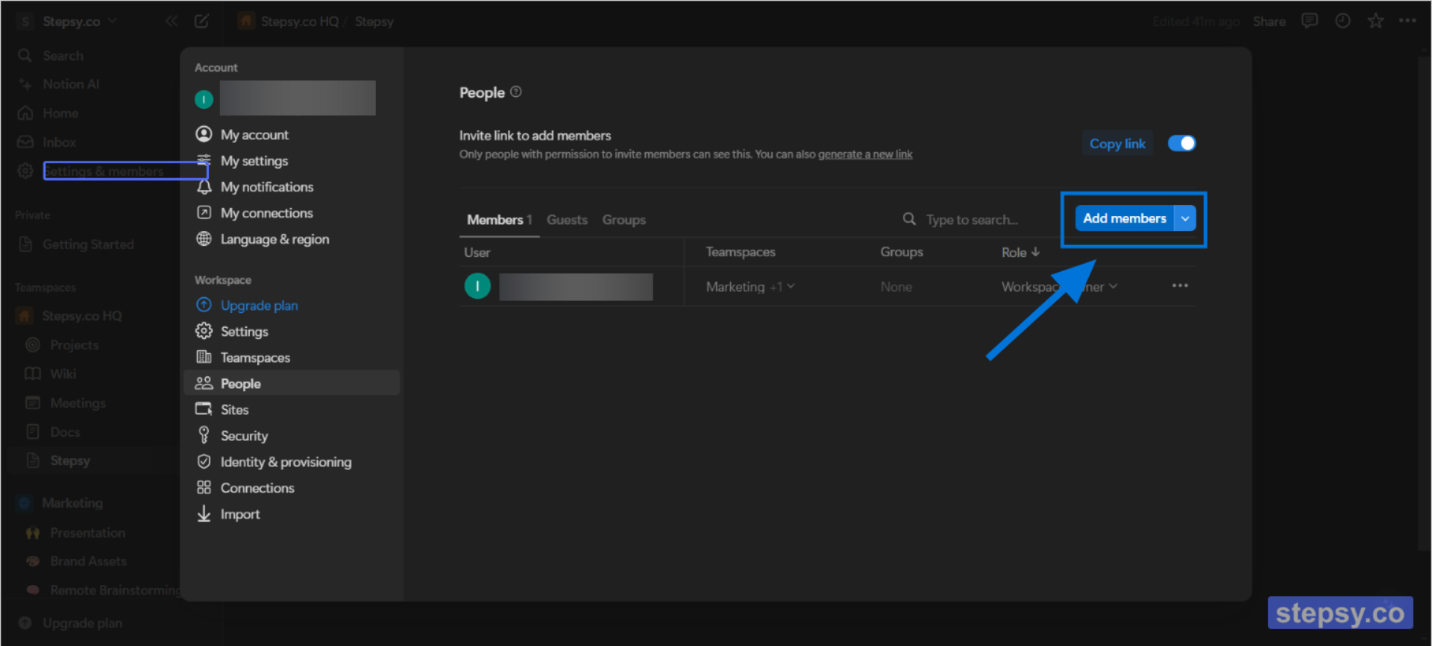Toggle the invite link switch off
This screenshot has width=1432, height=646.
click(x=1182, y=143)
